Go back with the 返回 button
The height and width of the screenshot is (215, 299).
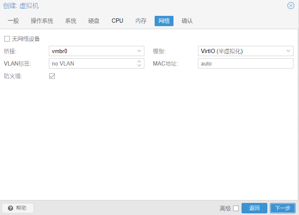pyautogui.click(x=254, y=208)
